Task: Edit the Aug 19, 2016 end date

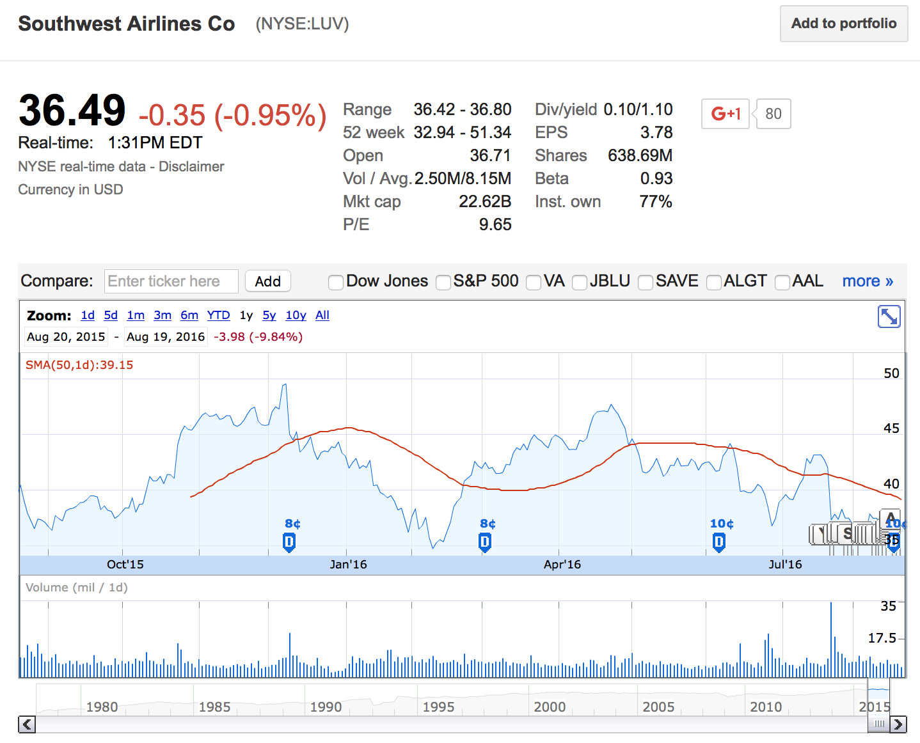Action: 166,337
